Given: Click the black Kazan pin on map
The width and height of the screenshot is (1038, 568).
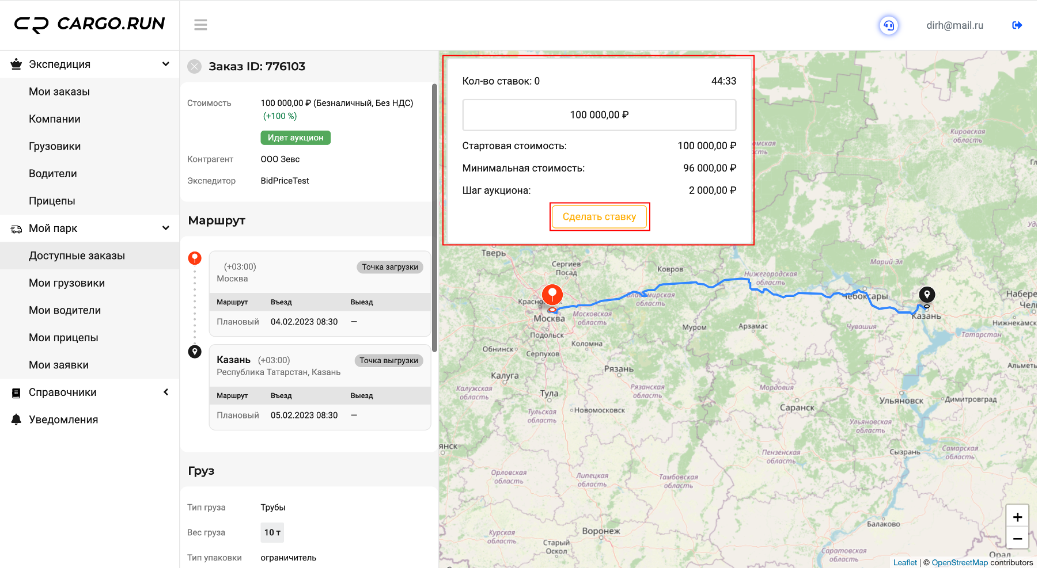Looking at the screenshot, I should click(x=927, y=295).
